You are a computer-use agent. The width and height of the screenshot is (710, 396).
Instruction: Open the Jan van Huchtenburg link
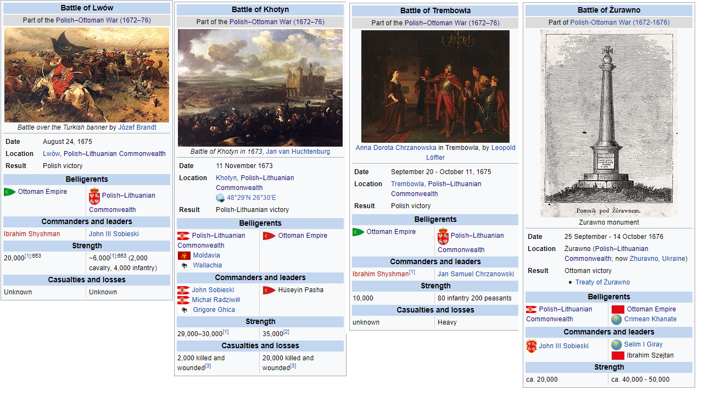click(298, 152)
